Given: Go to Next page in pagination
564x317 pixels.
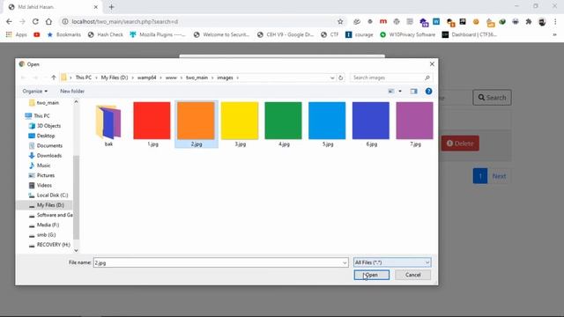Looking at the screenshot, I should [499, 176].
